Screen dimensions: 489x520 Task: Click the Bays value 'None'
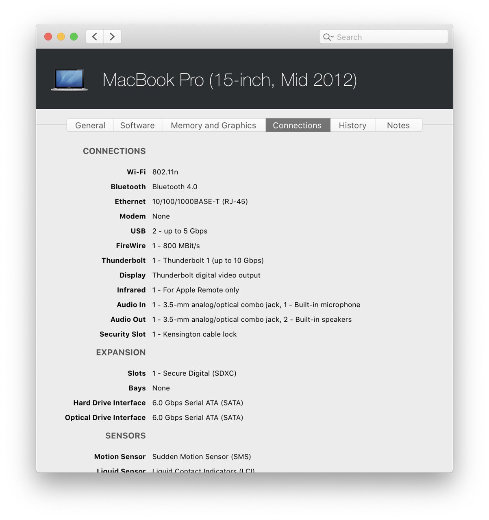(161, 388)
